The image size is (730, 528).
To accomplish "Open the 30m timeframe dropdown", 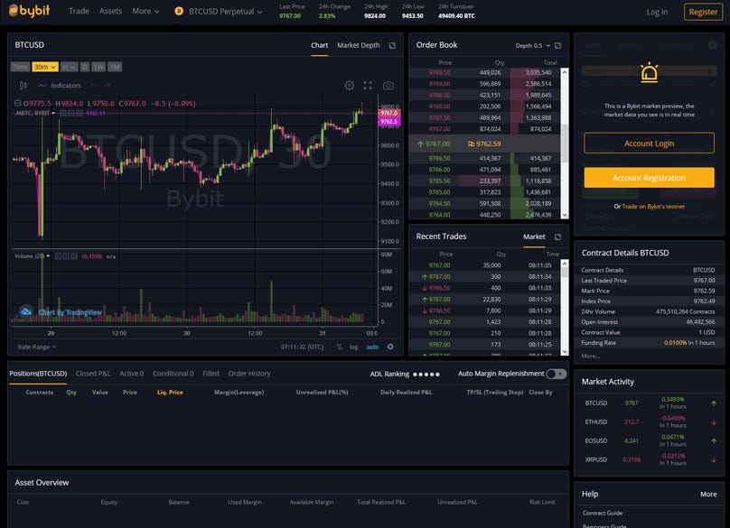I will pyautogui.click(x=45, y=67).
